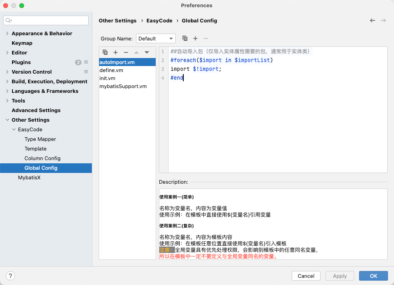Click the OK button
This screenshot has width=394, height=285.
pyautogui.click(x=373, y=276)
